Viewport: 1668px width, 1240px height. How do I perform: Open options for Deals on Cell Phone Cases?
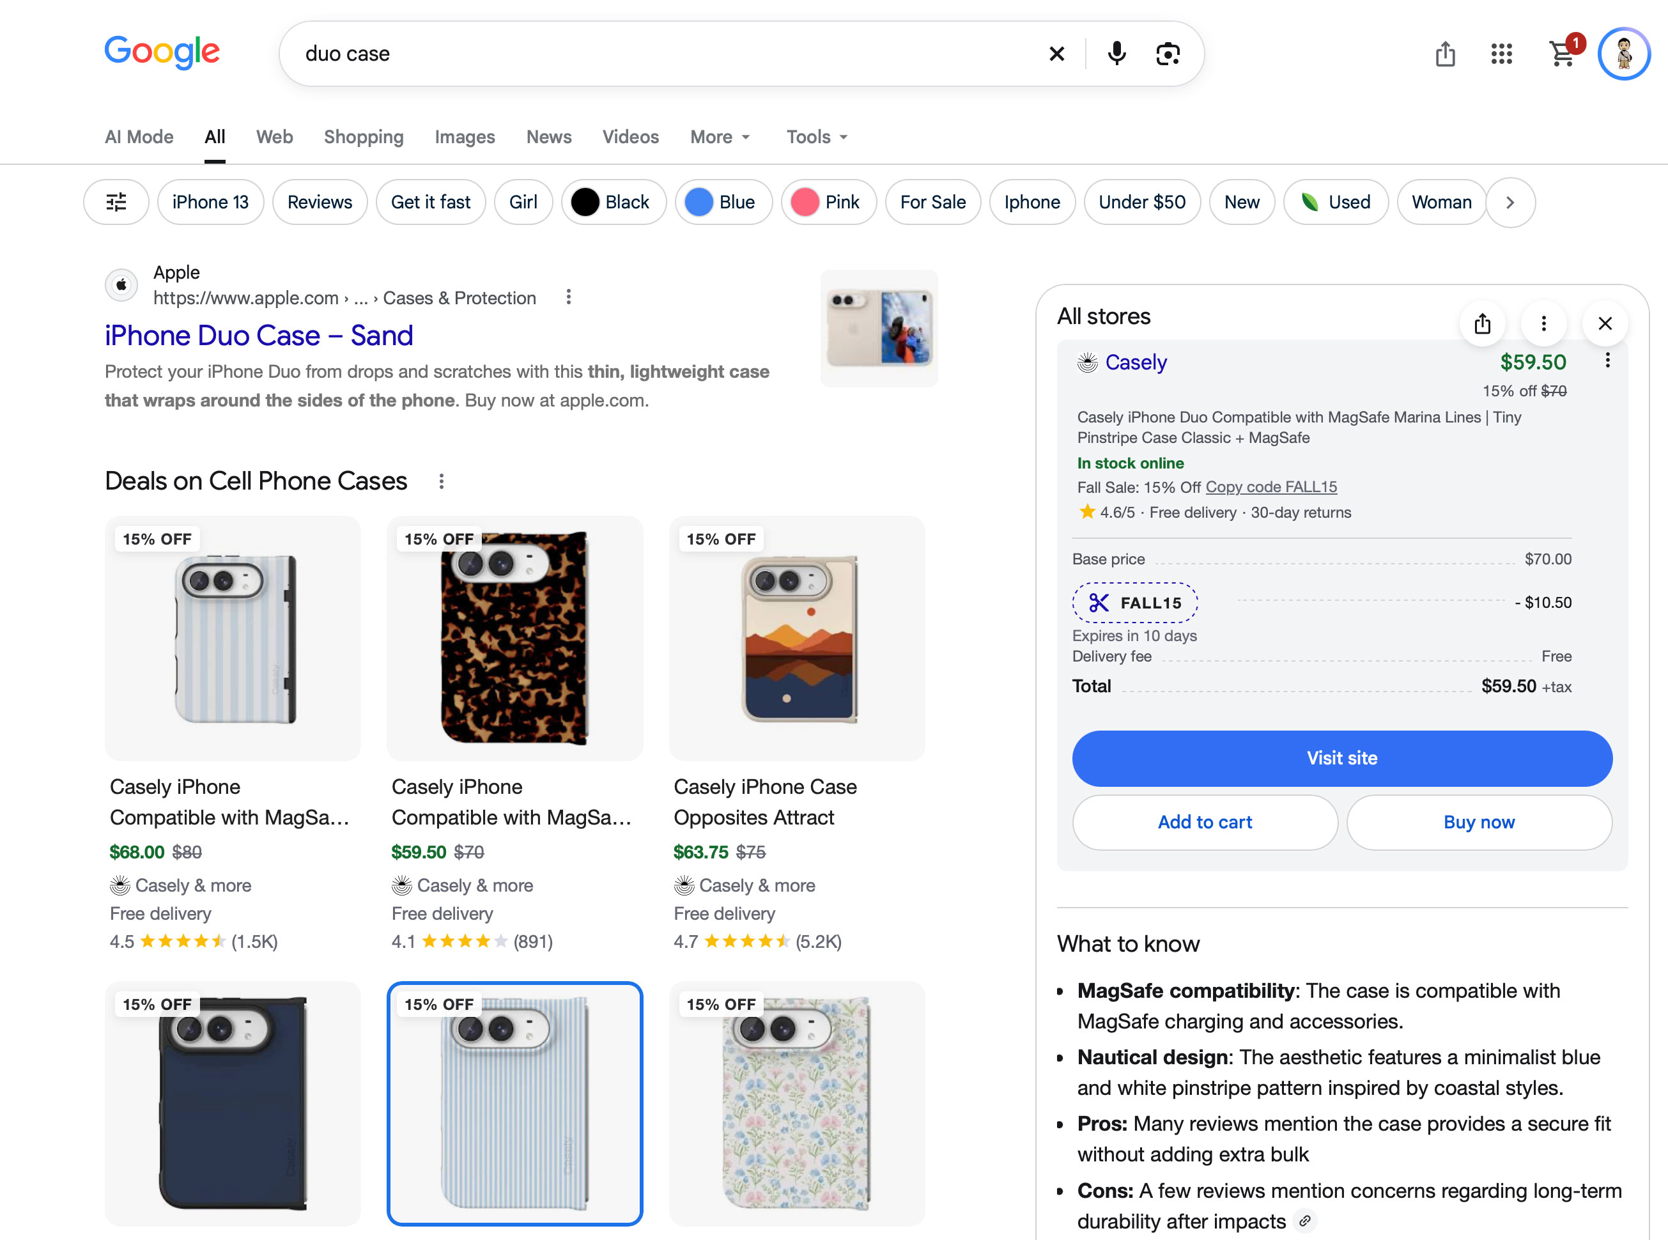[x=441, y=481]
